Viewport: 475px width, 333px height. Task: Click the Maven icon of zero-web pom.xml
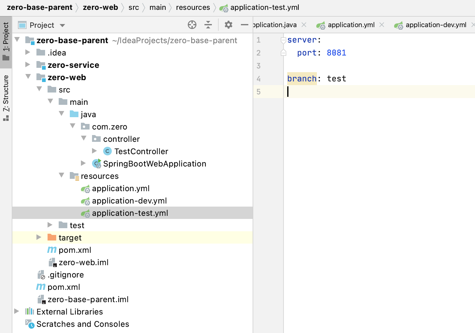coord(52,250)
